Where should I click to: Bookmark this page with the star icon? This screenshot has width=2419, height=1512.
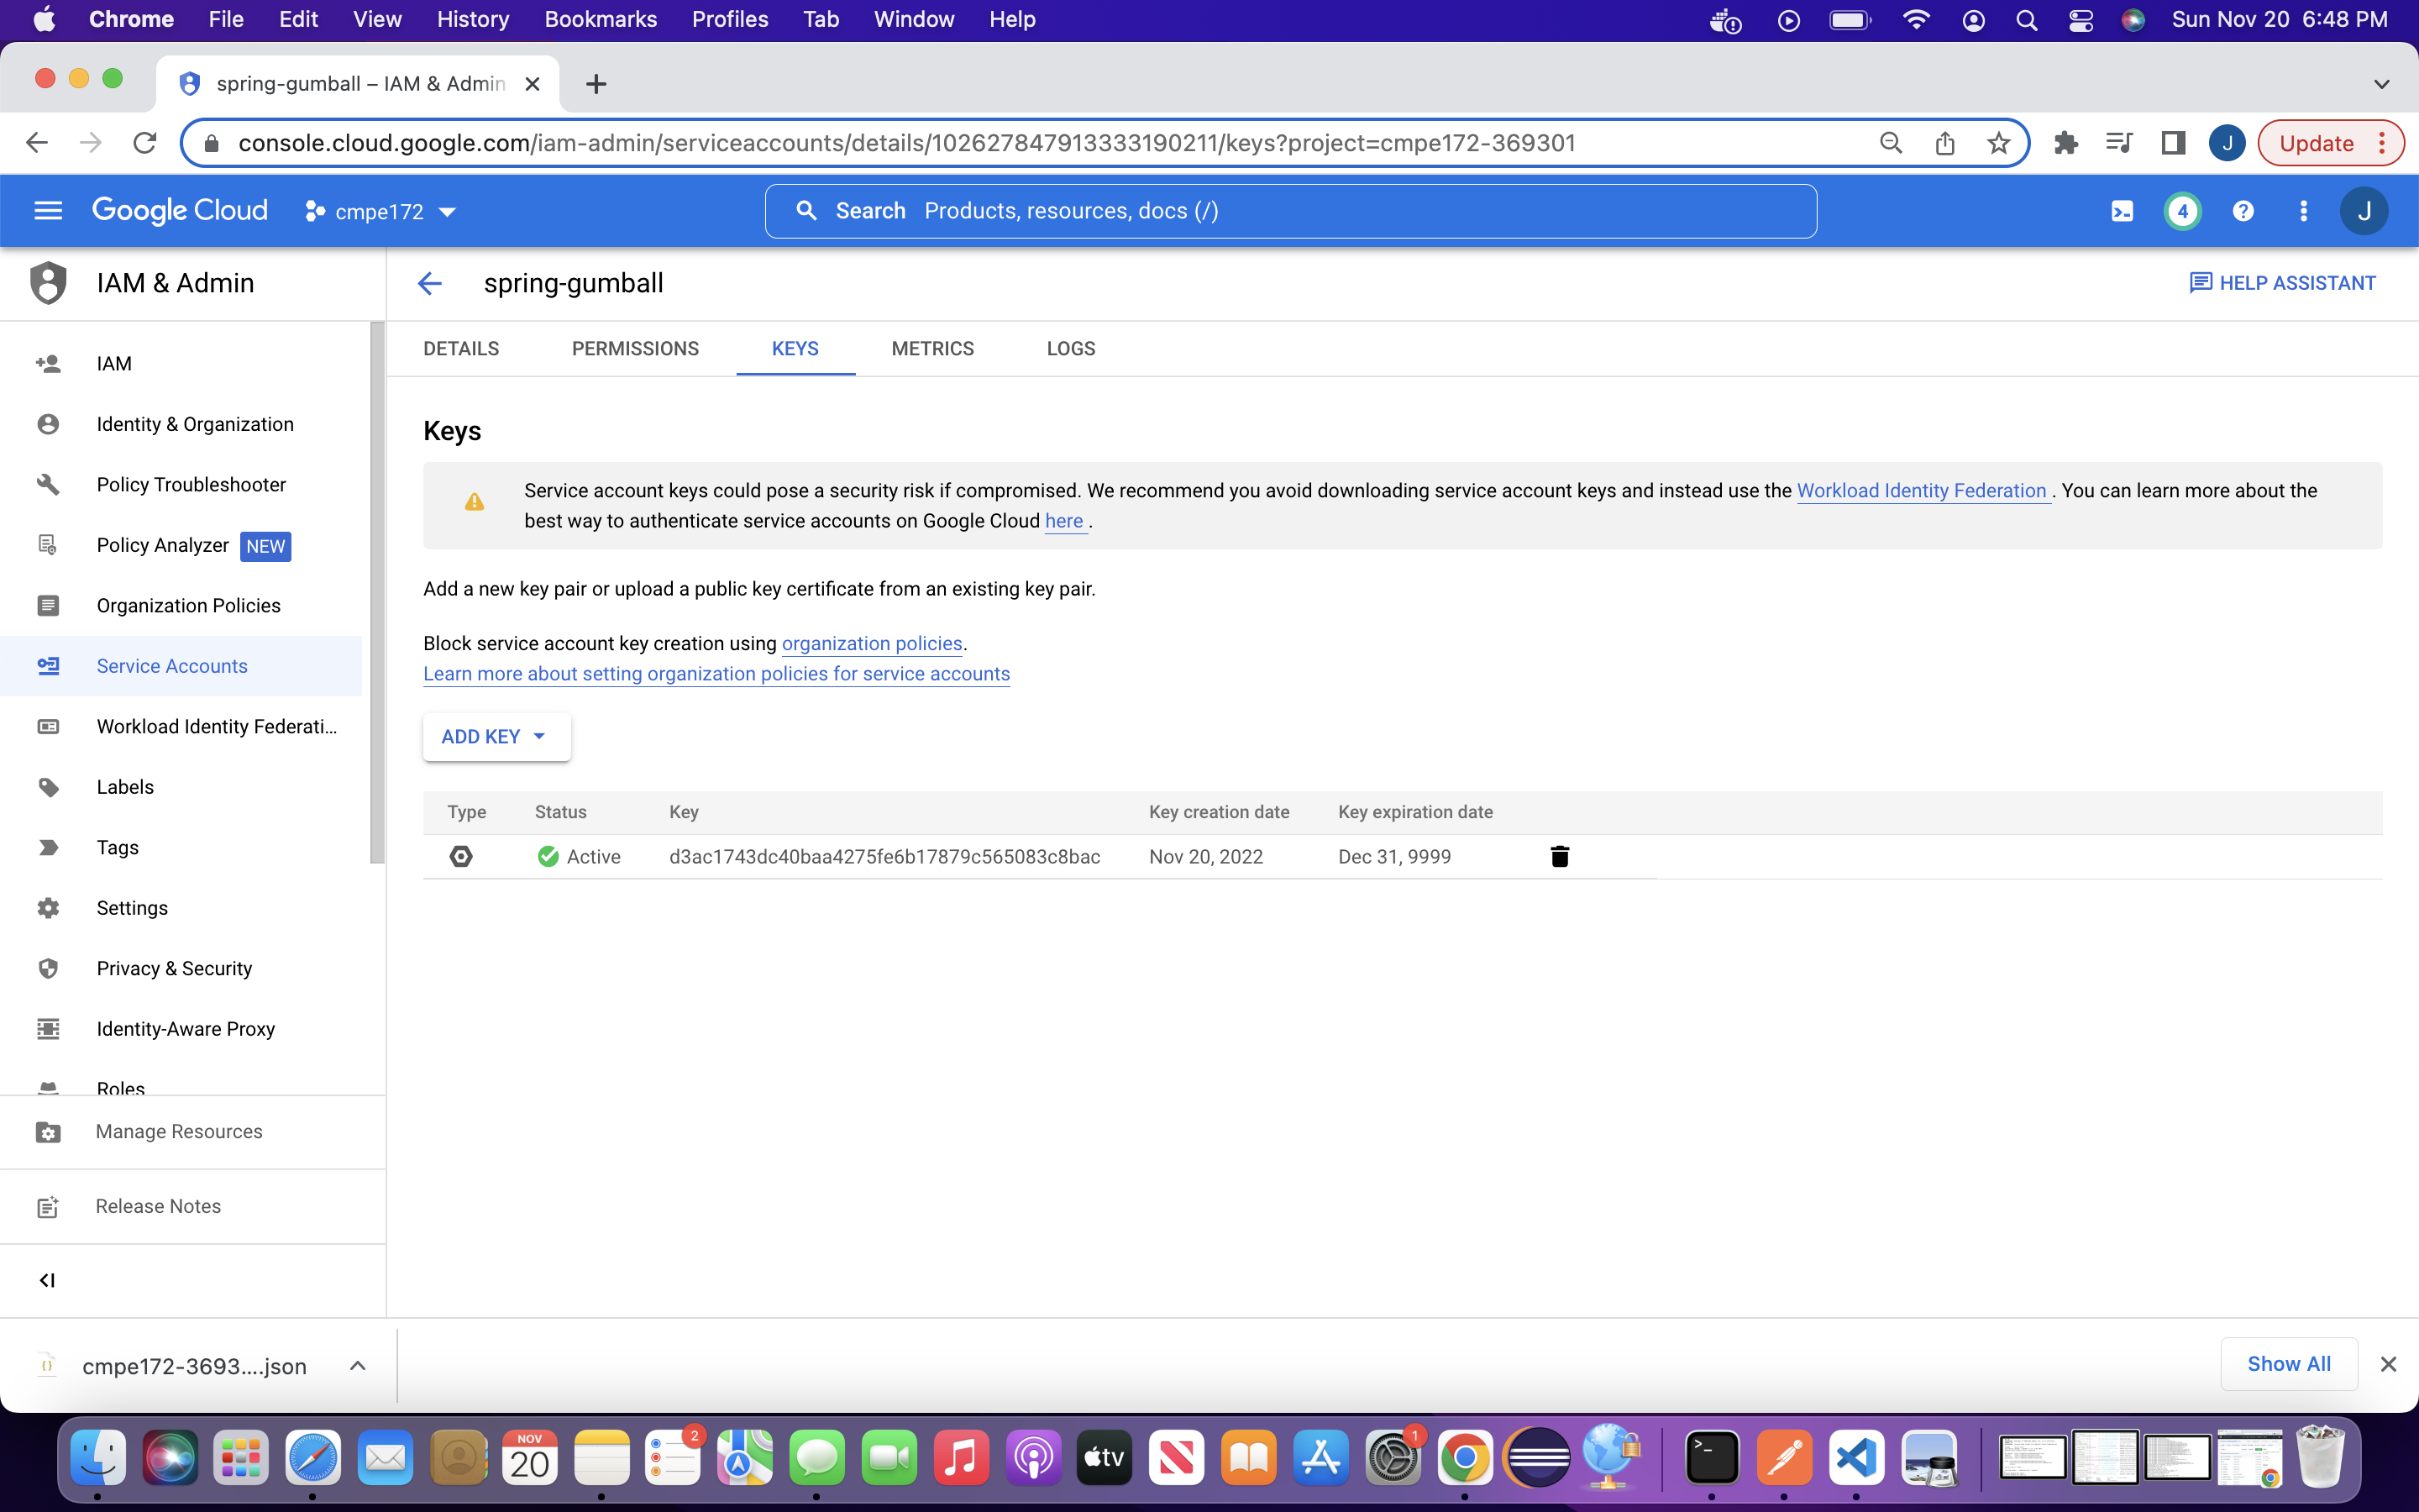pos(1997,143)
